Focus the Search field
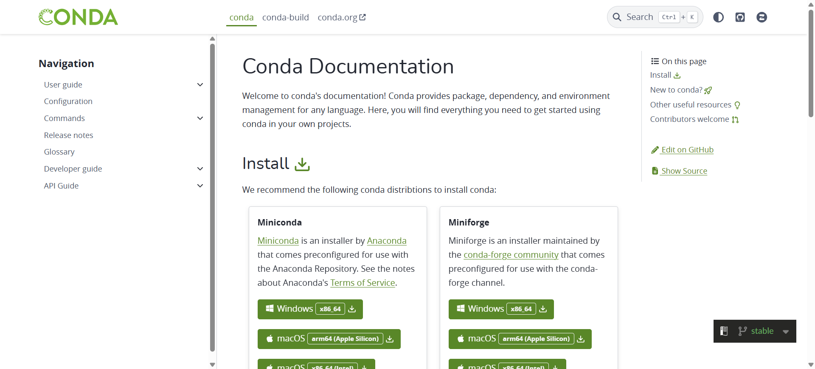 click(x=655, y=17)
